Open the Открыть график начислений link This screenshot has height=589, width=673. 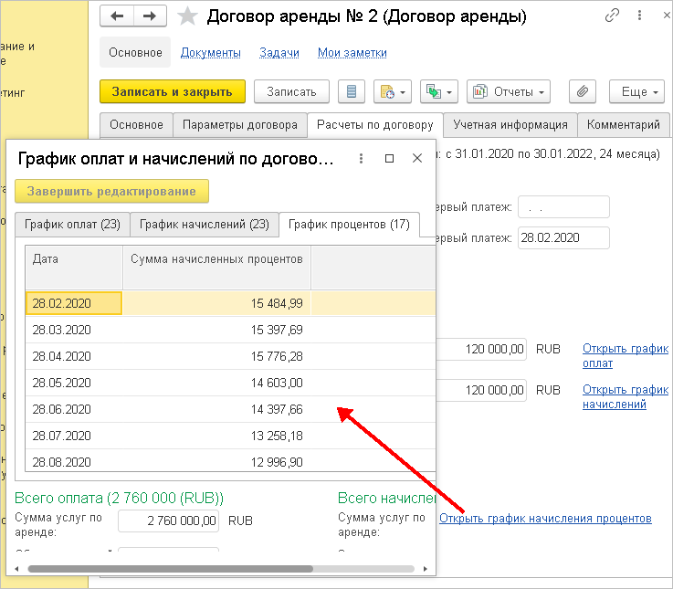625,396
